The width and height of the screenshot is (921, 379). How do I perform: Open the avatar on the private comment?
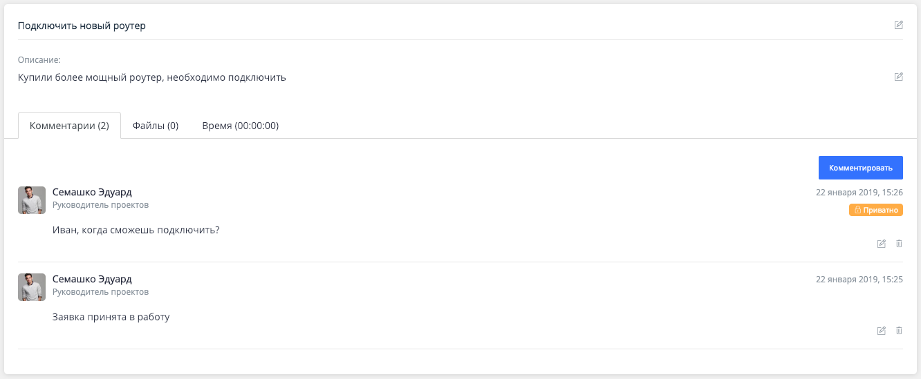coord(32,200)
